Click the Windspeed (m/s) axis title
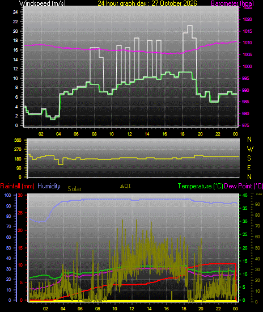263x312 pixels. (42, 3)
